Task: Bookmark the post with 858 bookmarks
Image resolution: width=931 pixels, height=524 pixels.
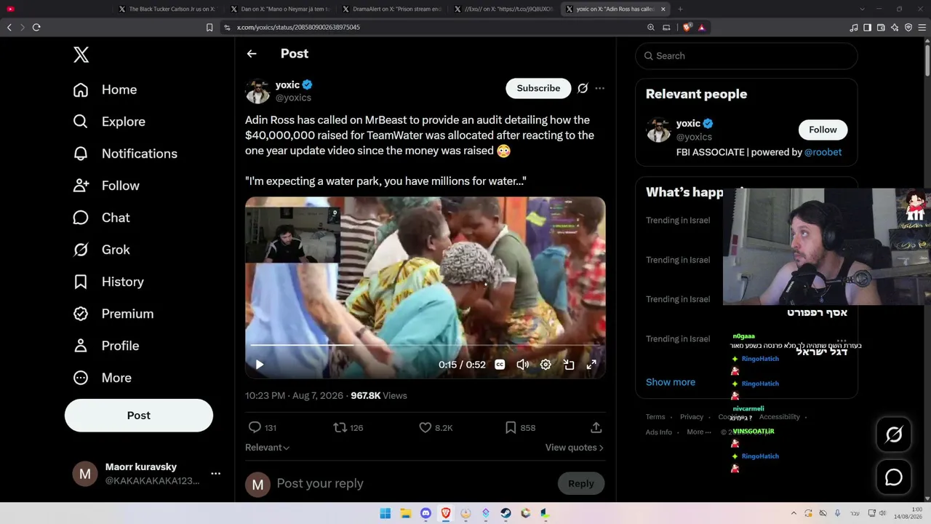Action: [511, 428]
